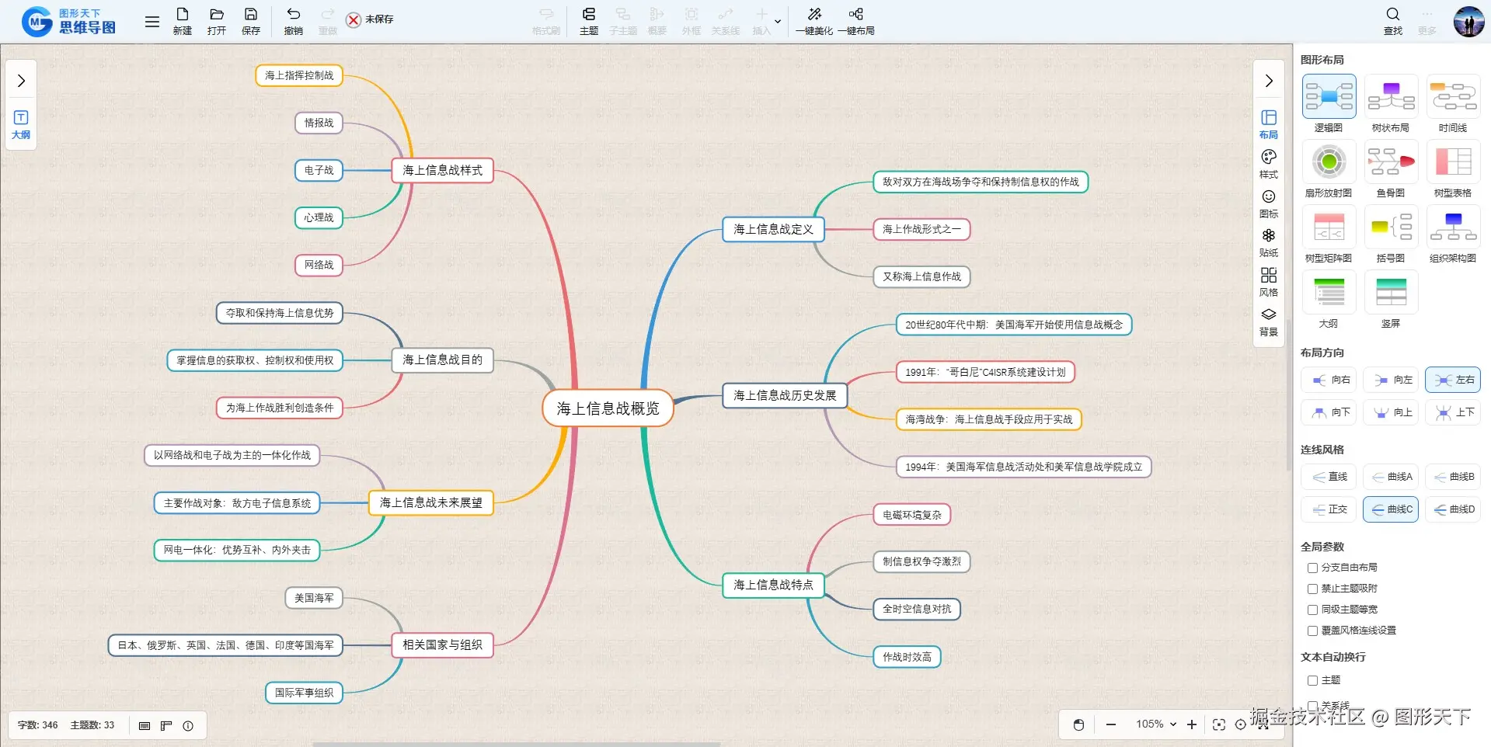Set connector style to 直线

1329,477
